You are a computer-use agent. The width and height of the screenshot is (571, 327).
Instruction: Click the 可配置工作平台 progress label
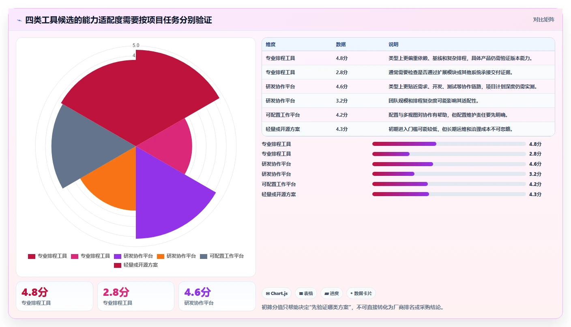(279, 184)
